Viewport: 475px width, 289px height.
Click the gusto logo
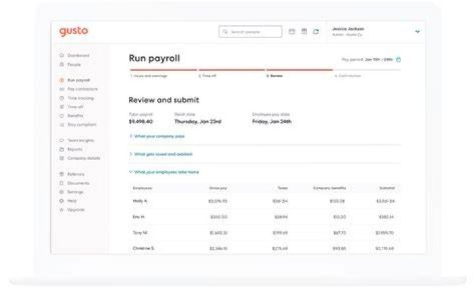(x=74, y=32)
